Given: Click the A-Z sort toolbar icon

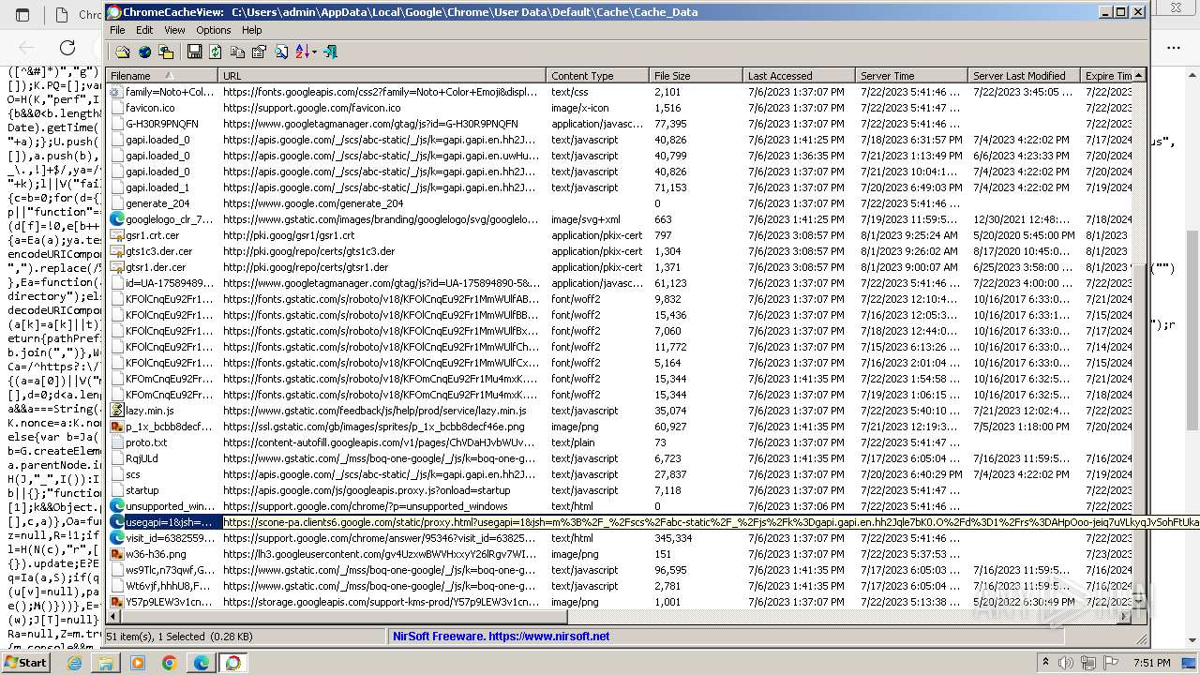Looking at the screenshot, I should click(x=302, y=52).
